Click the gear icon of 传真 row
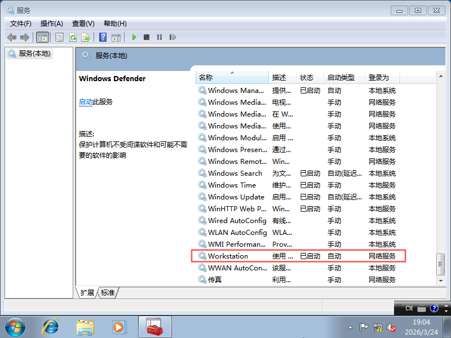 [202, 279]
